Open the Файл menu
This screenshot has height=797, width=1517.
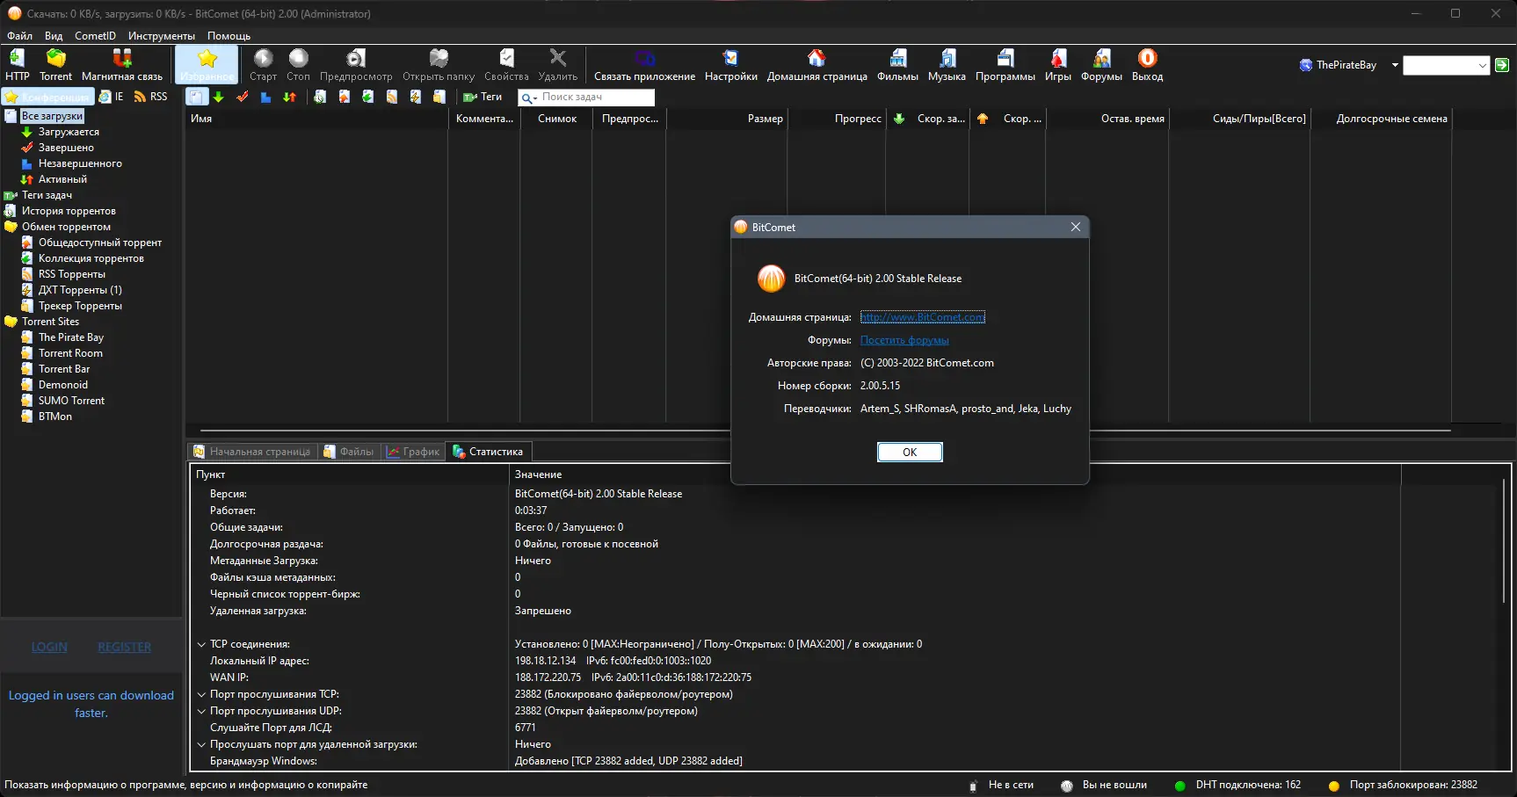pyautogui.click(x=19, y=36)
